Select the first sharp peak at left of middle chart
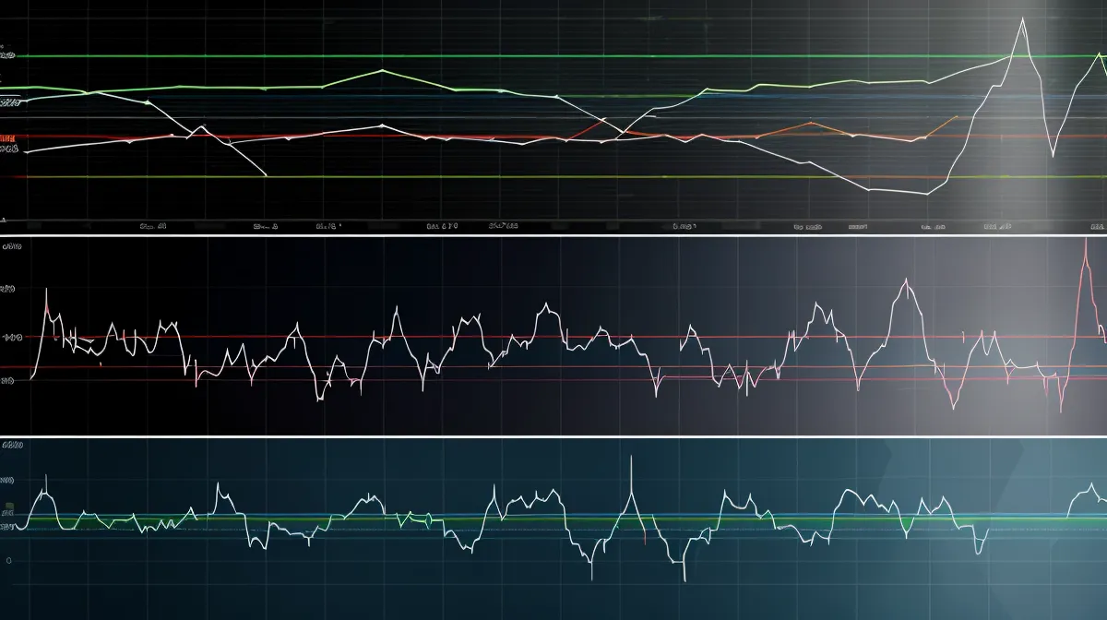Image resolution: width=1107 pixels, height=620 pixels. tap(46, 291)
